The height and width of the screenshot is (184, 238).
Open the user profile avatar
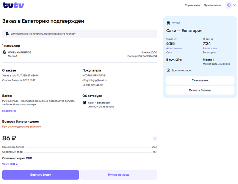coord(229,5)
